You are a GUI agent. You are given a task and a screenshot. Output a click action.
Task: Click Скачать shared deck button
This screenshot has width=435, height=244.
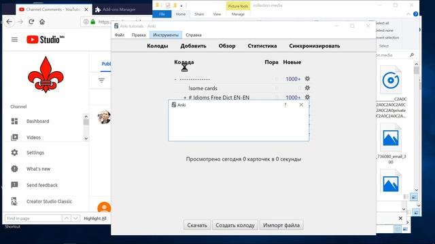[x=197, y=225]
